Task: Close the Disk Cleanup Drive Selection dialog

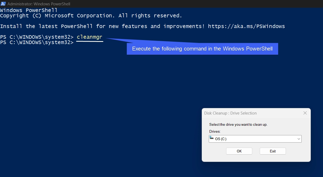Action: pos(305,113)
